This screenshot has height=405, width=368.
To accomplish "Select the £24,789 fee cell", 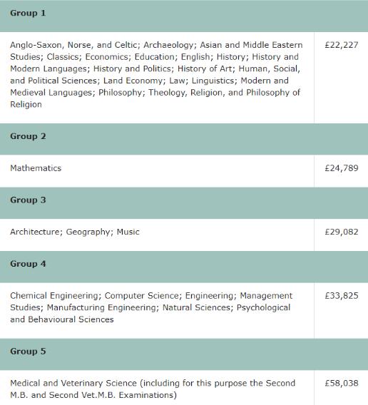I will (341, 171).
